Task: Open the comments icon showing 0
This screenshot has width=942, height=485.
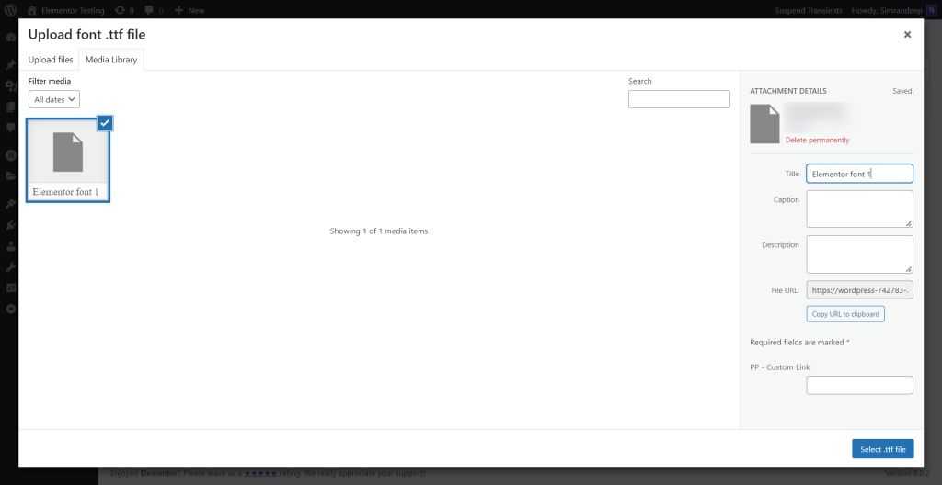Action: [154, 10]
